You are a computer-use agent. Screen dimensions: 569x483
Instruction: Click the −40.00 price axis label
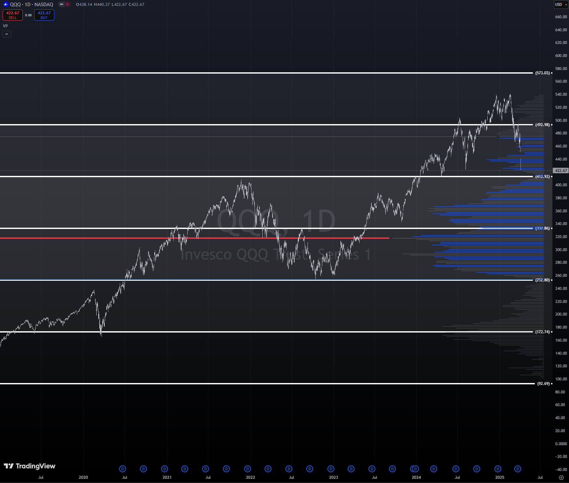click(x=561, y=470)
